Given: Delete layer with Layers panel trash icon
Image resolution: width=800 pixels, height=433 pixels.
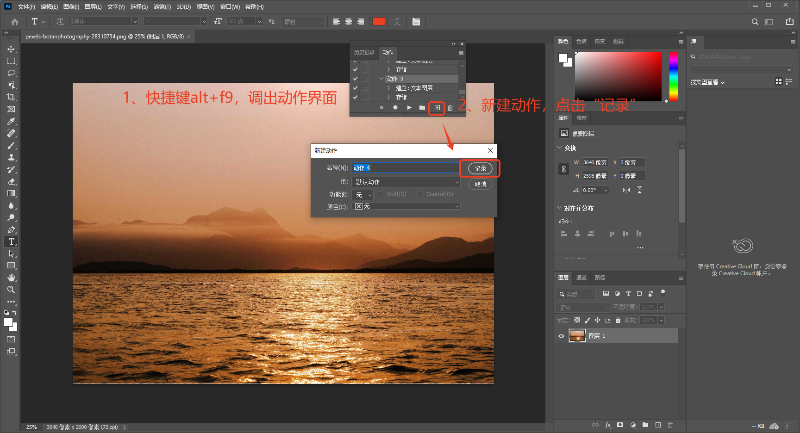Looking at the screenshot, I should 670,425.
